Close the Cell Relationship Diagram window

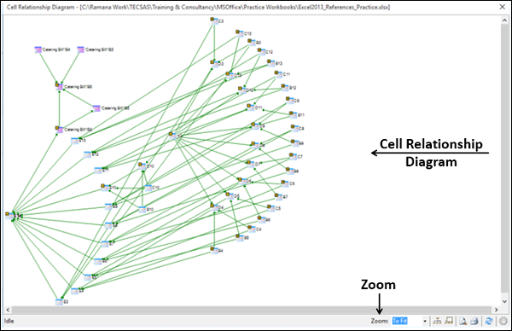[503, 7]
